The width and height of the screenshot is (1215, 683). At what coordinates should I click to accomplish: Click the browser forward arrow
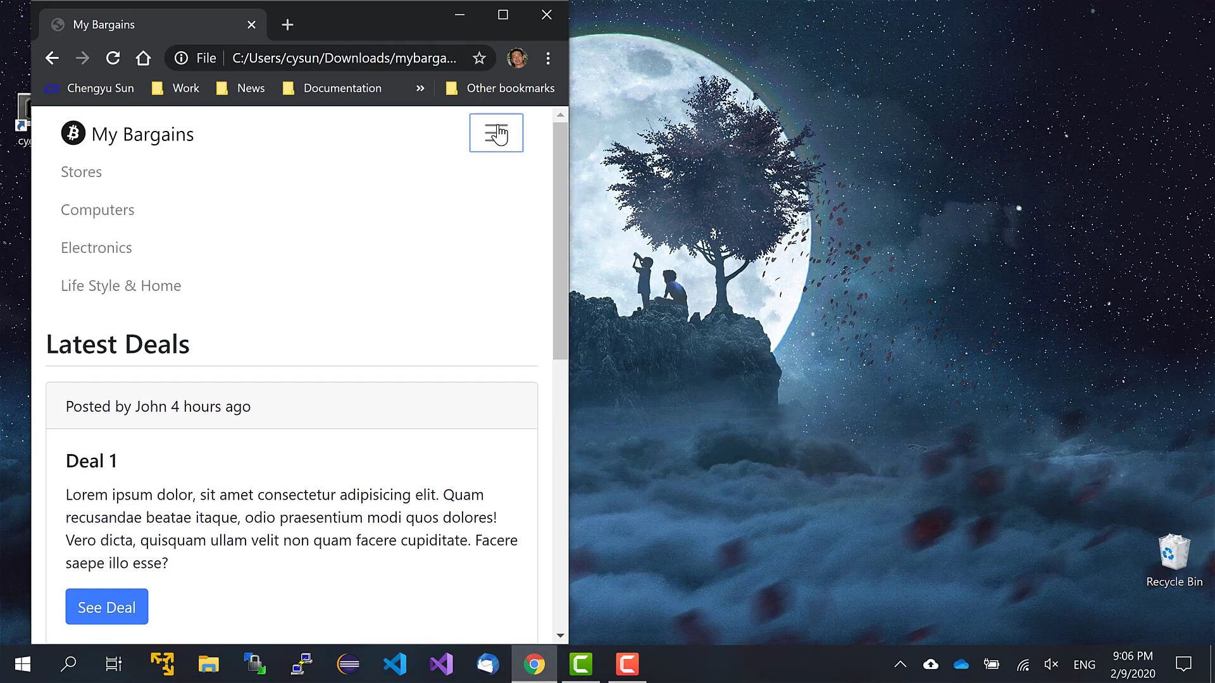pos(82,58)
